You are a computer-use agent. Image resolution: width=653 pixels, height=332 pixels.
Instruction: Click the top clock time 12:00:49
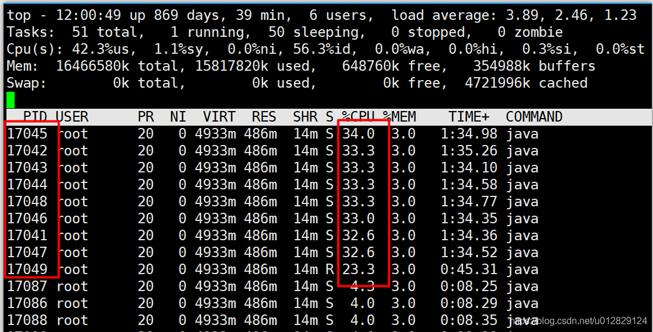click(89, 15)
